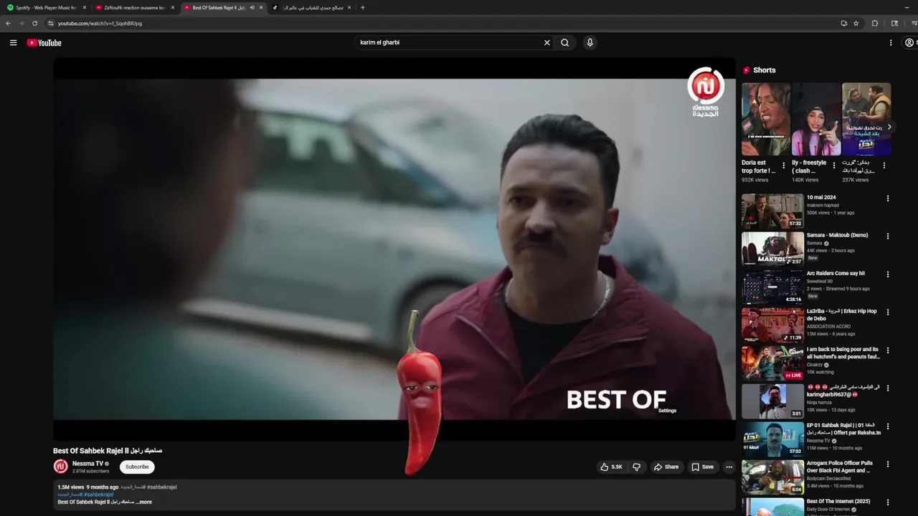The width and height of the screenshot is (918, 516).
Task: Play 'Doria est trop forte' short thumbnail
Action: pyautogui.click(x=766, y=119)
